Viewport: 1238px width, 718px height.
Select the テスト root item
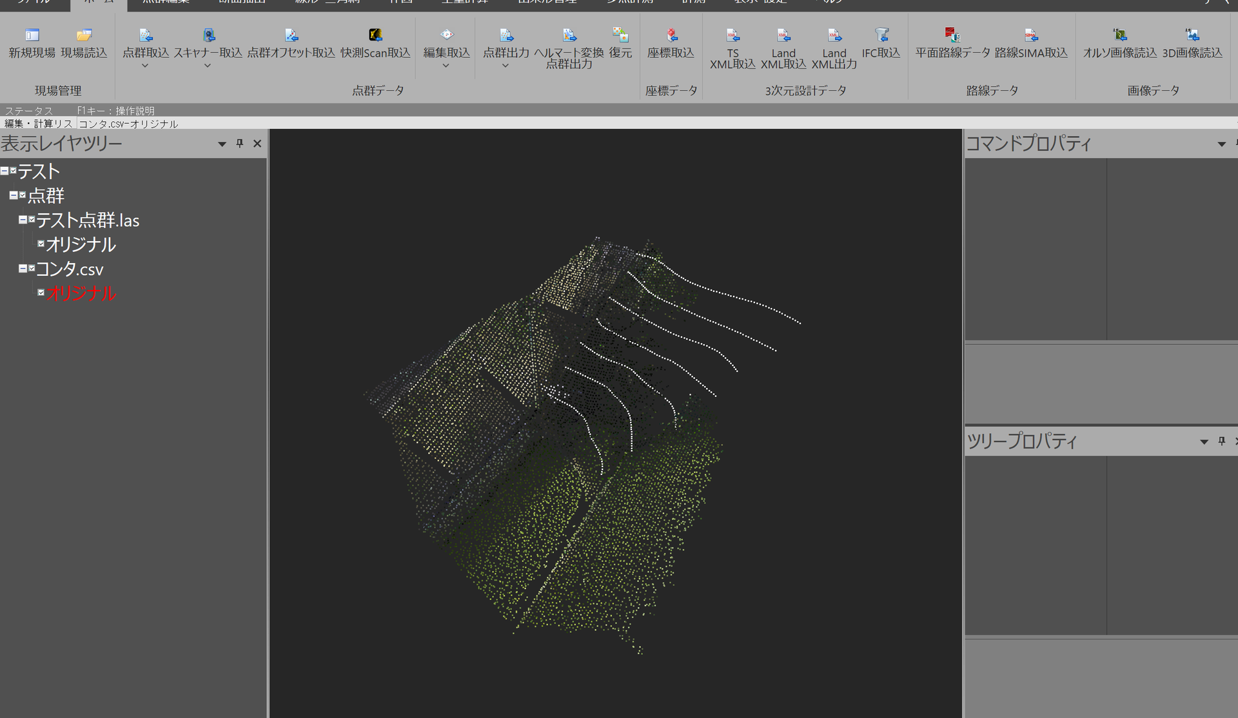click(x=39, y=171)
